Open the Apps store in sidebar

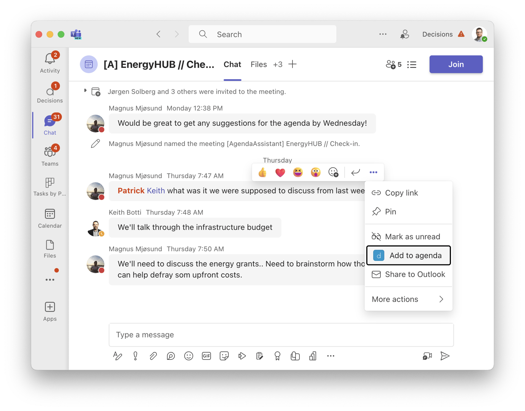[x=50, y=312]
